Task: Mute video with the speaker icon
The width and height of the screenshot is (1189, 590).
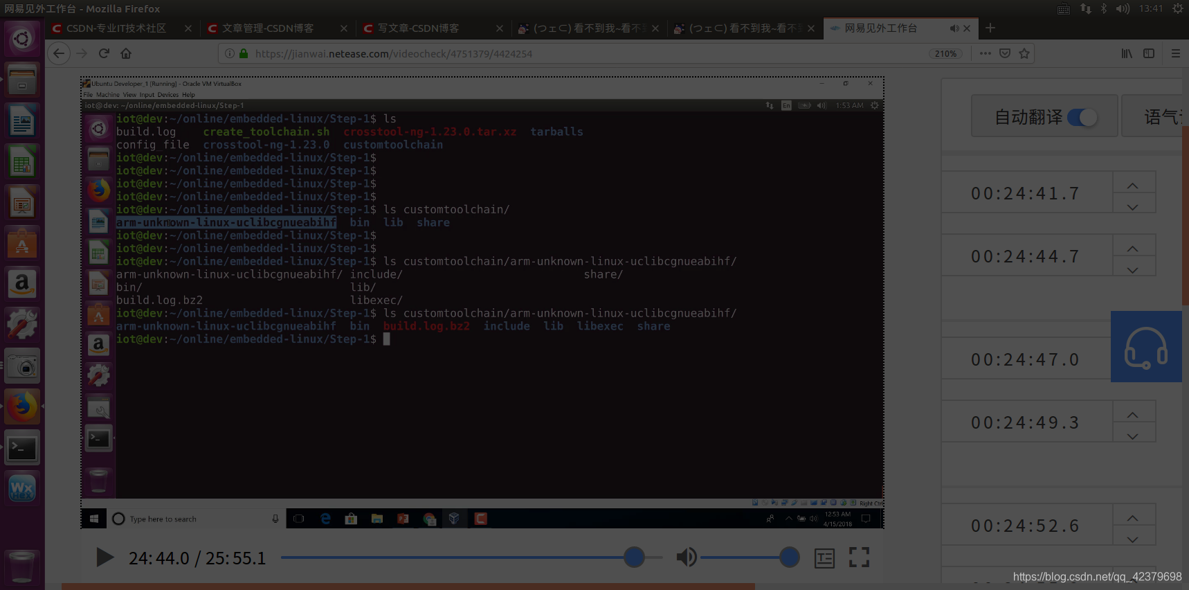Action: 686,557
